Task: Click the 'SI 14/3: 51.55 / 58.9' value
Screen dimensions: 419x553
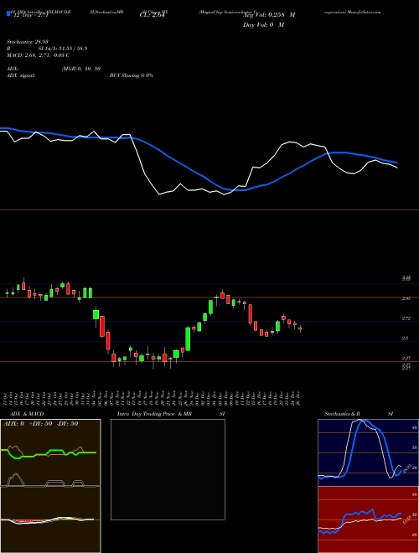Action: pos(63,49)
